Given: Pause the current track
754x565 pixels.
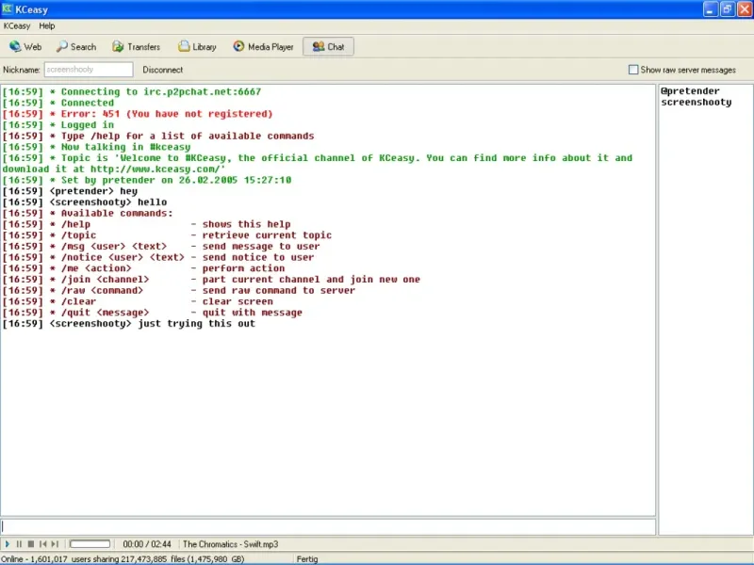Looking at the screenshot, I should (19, 544).
